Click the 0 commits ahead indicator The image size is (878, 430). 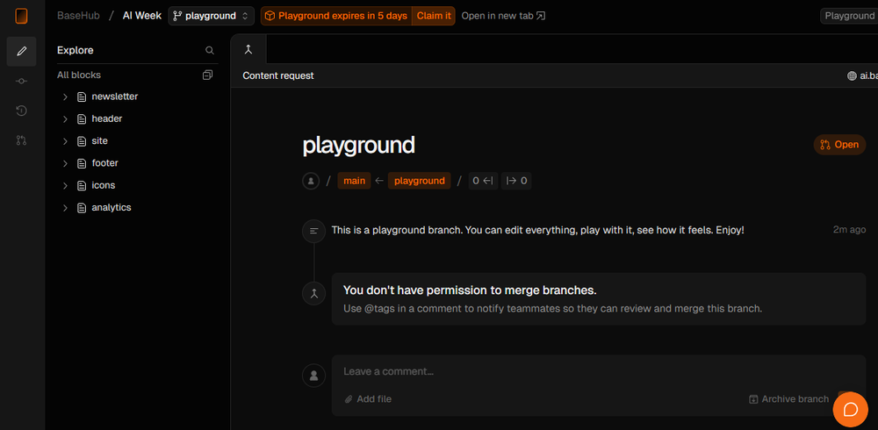tap(516, 181)
